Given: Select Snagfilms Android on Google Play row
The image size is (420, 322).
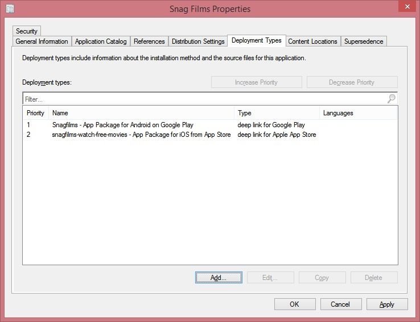Looking at the screenshot, I should pyautogui.click(x=210, y=125).
